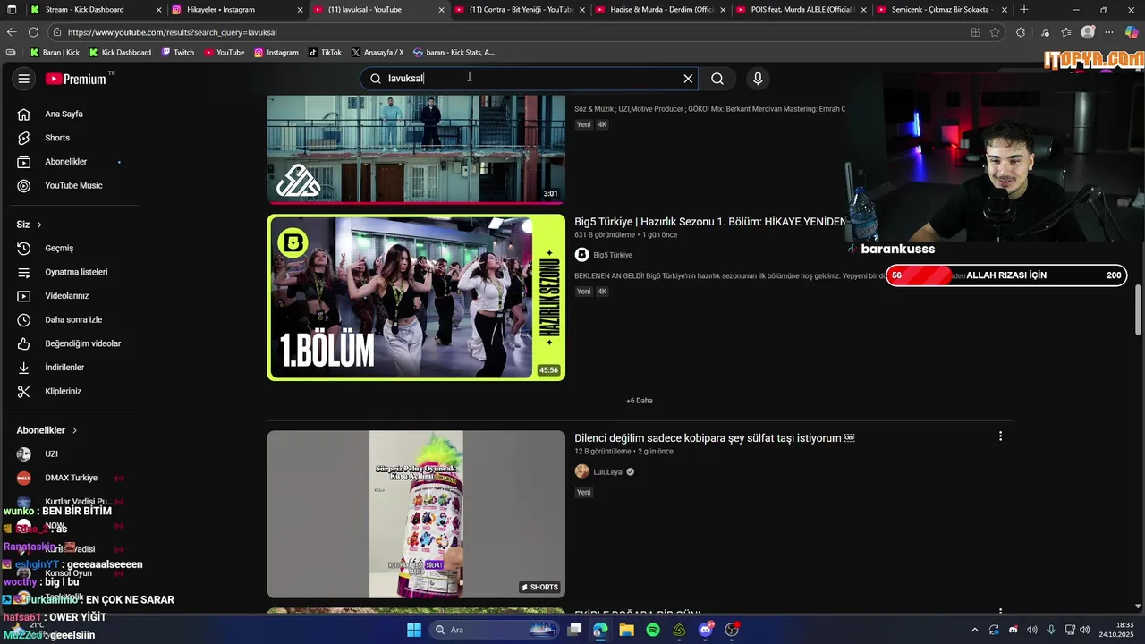Screen dimensions: 1145x644
Task: Open YouTube Music from the sidebar
Action: click(x=72, y=185)
